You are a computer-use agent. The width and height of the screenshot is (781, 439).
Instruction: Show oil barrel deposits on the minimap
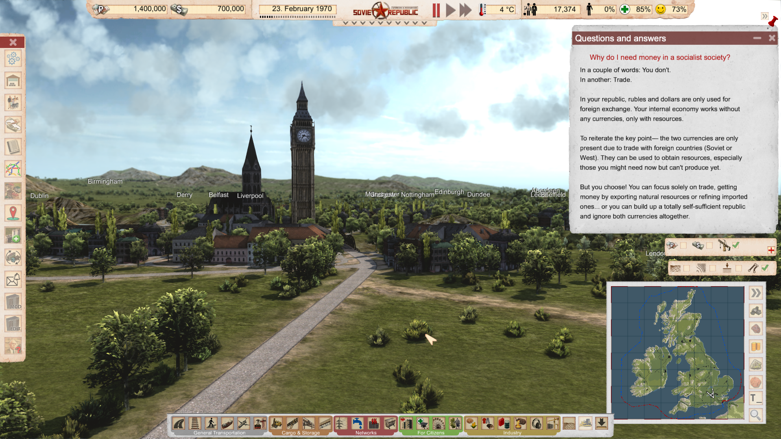pos(756,347)
